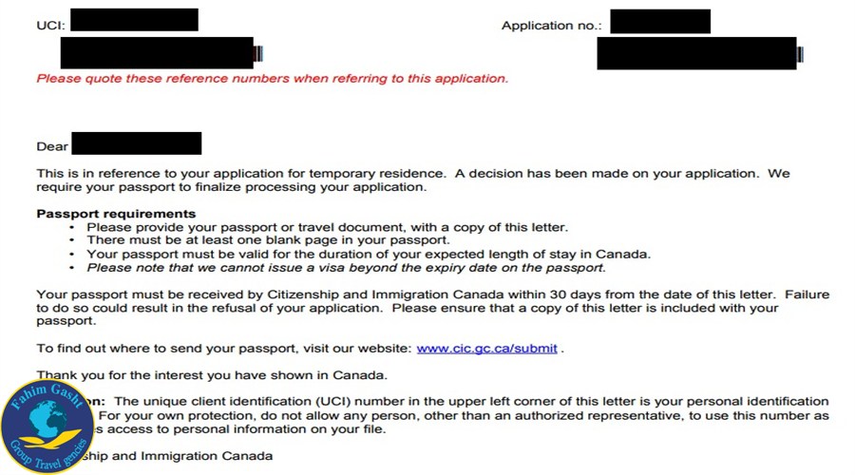Click the UCI label
Screen dimensions: 855x475
click(50, 26)
